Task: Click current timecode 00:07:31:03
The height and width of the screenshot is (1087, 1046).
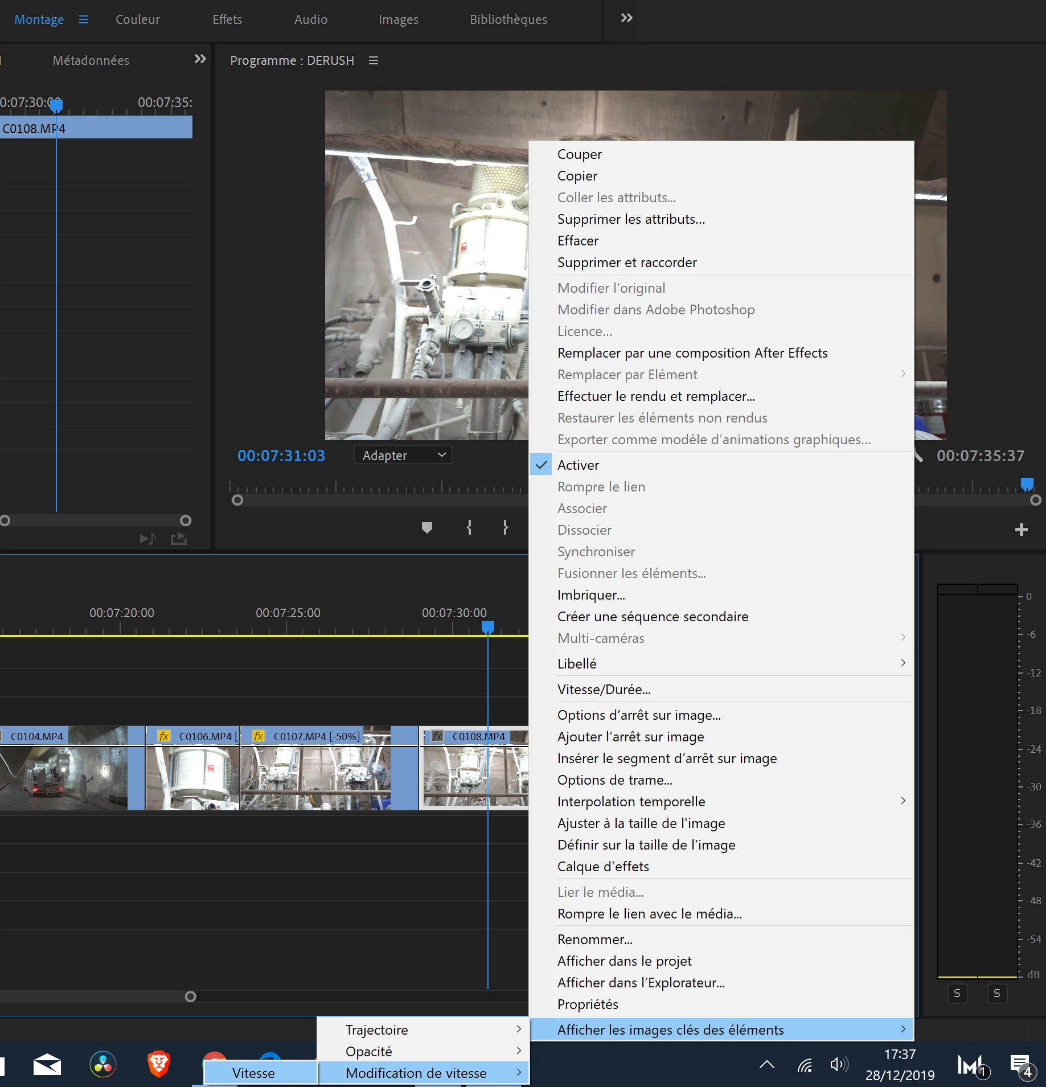Action: (281, 456)
